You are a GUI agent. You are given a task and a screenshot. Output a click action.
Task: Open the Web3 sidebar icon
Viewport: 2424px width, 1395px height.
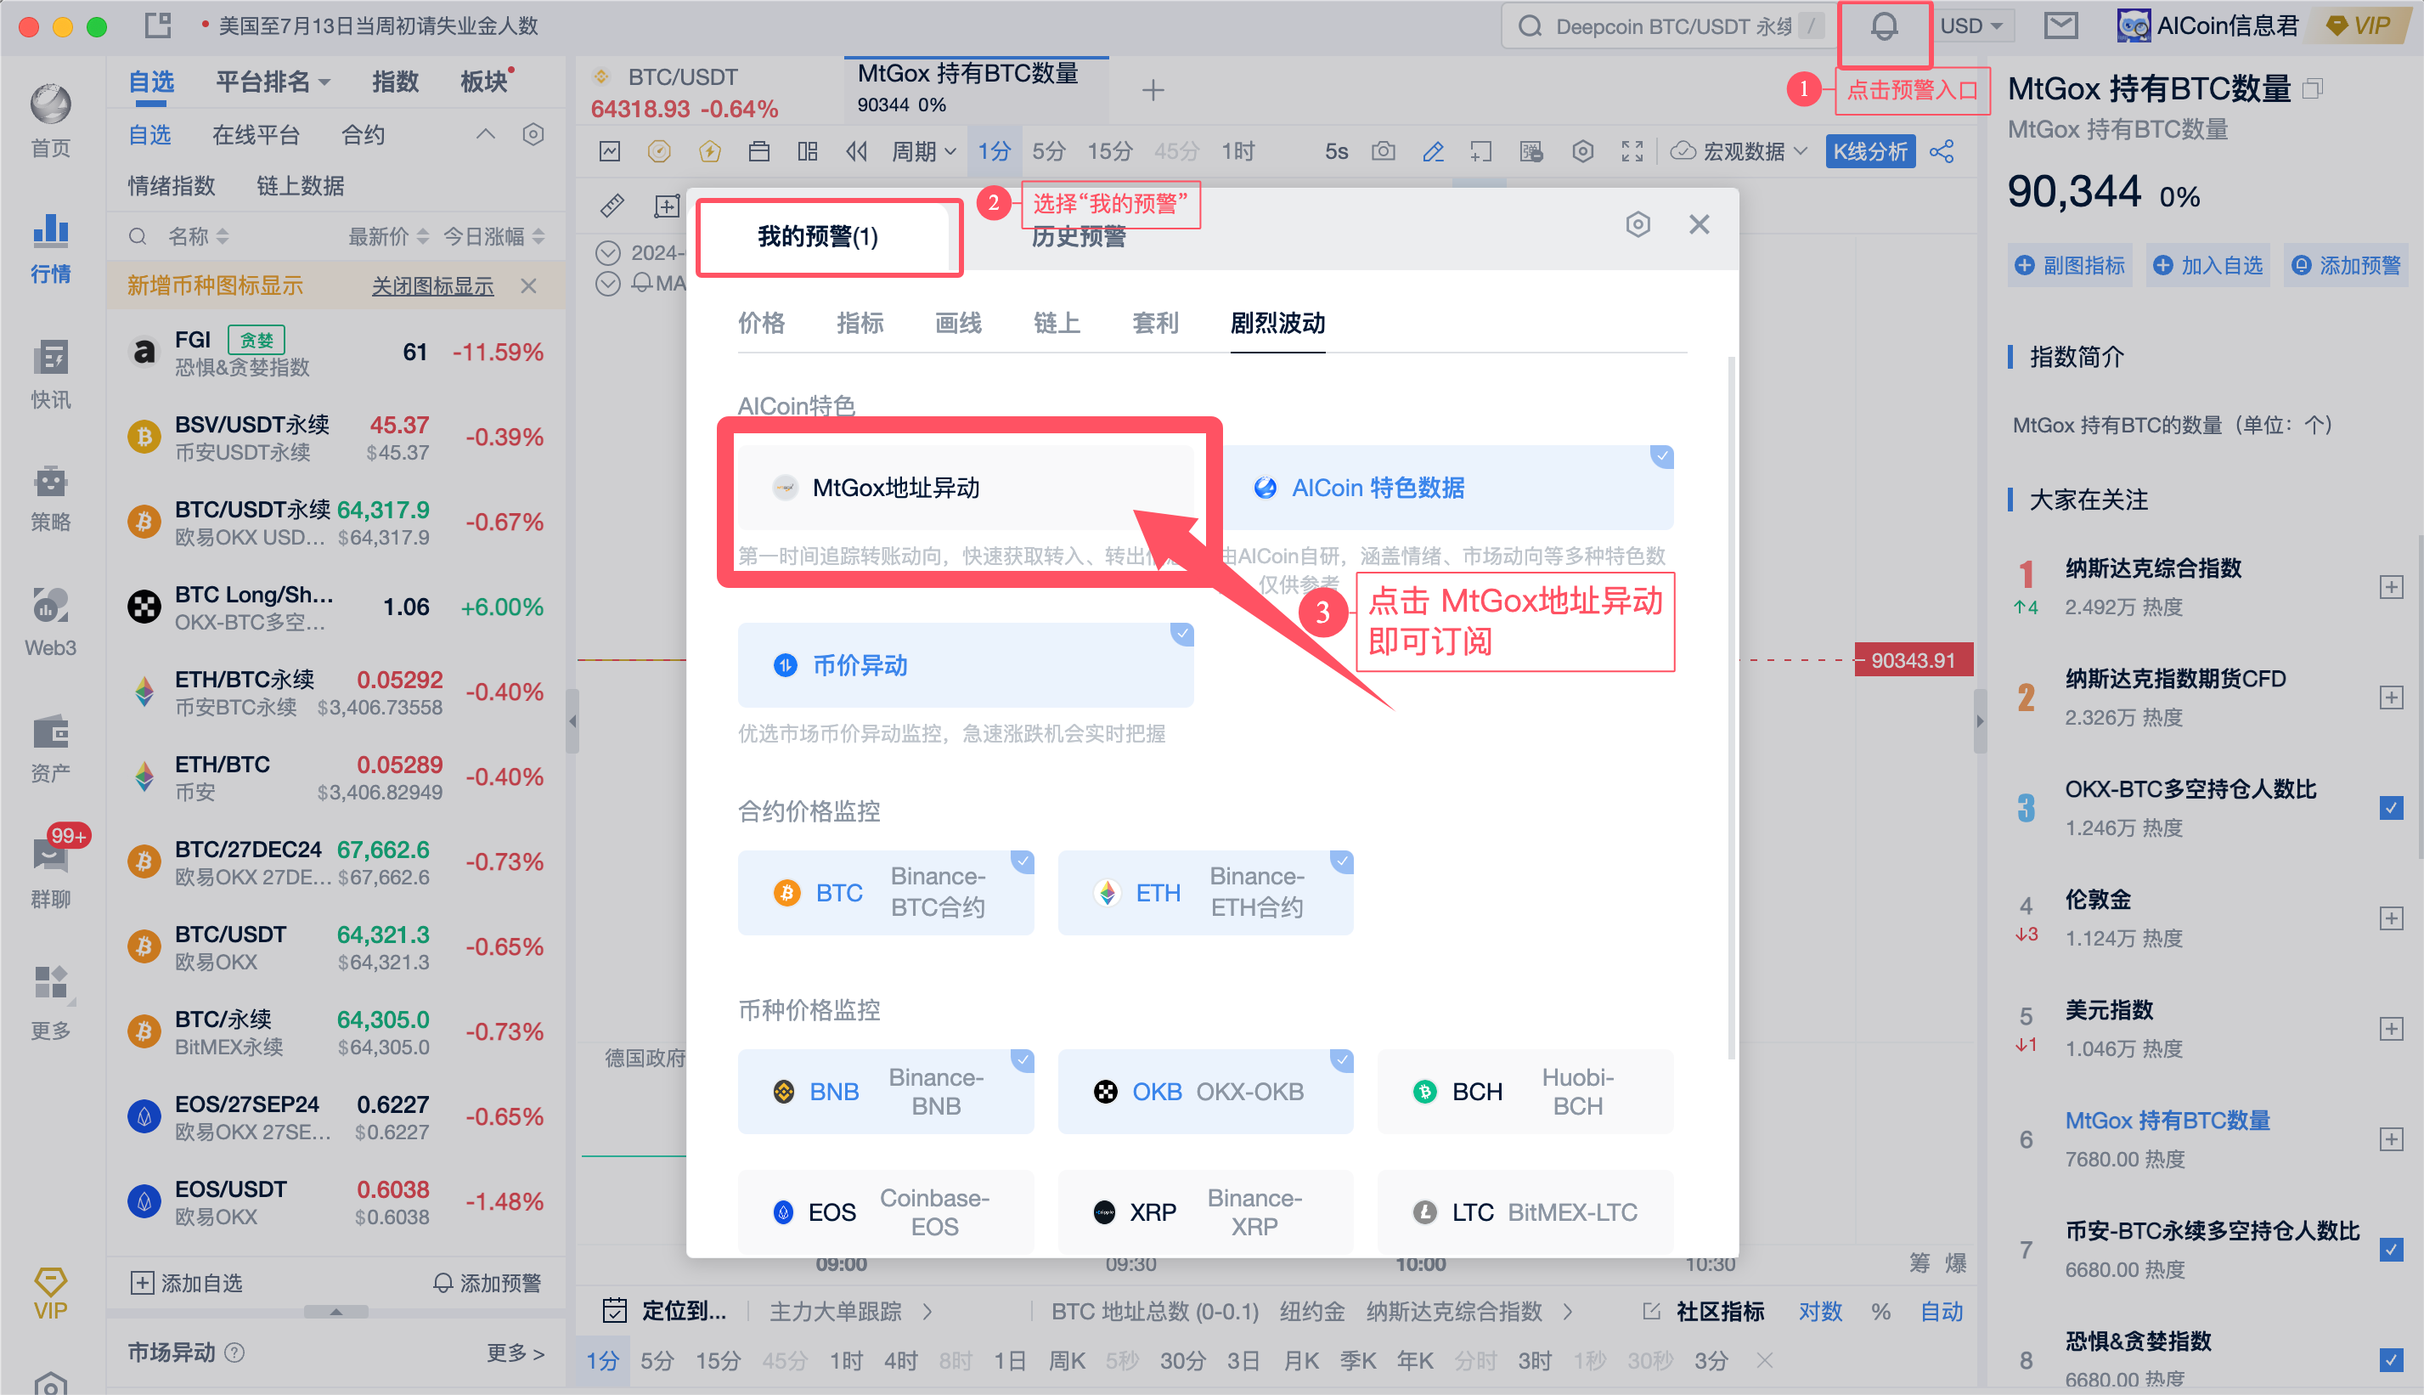50,623
